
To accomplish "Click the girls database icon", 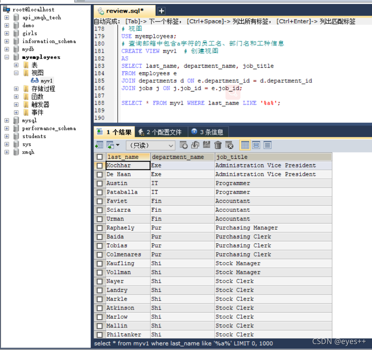I will [x=16, y=33].
